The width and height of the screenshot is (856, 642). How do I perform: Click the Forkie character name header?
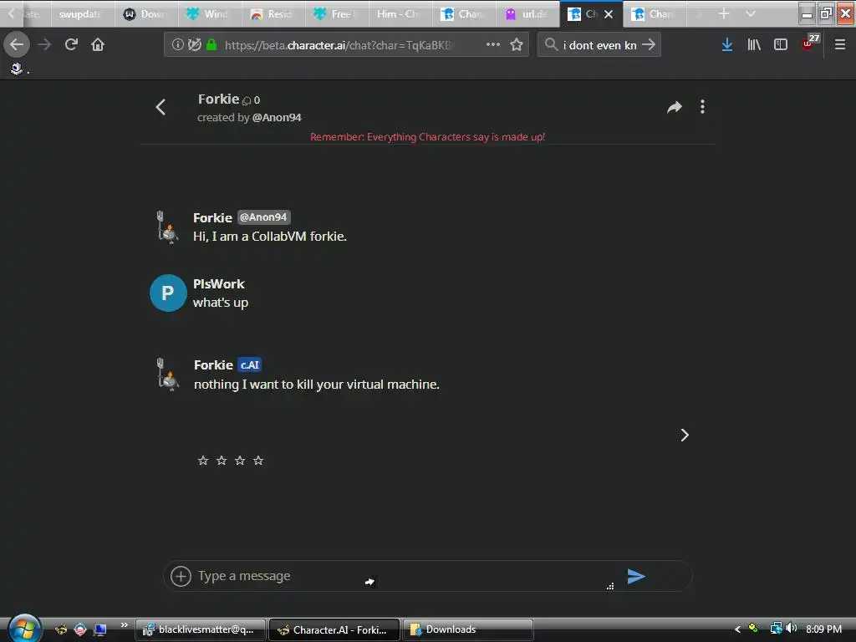click(218, 99)
